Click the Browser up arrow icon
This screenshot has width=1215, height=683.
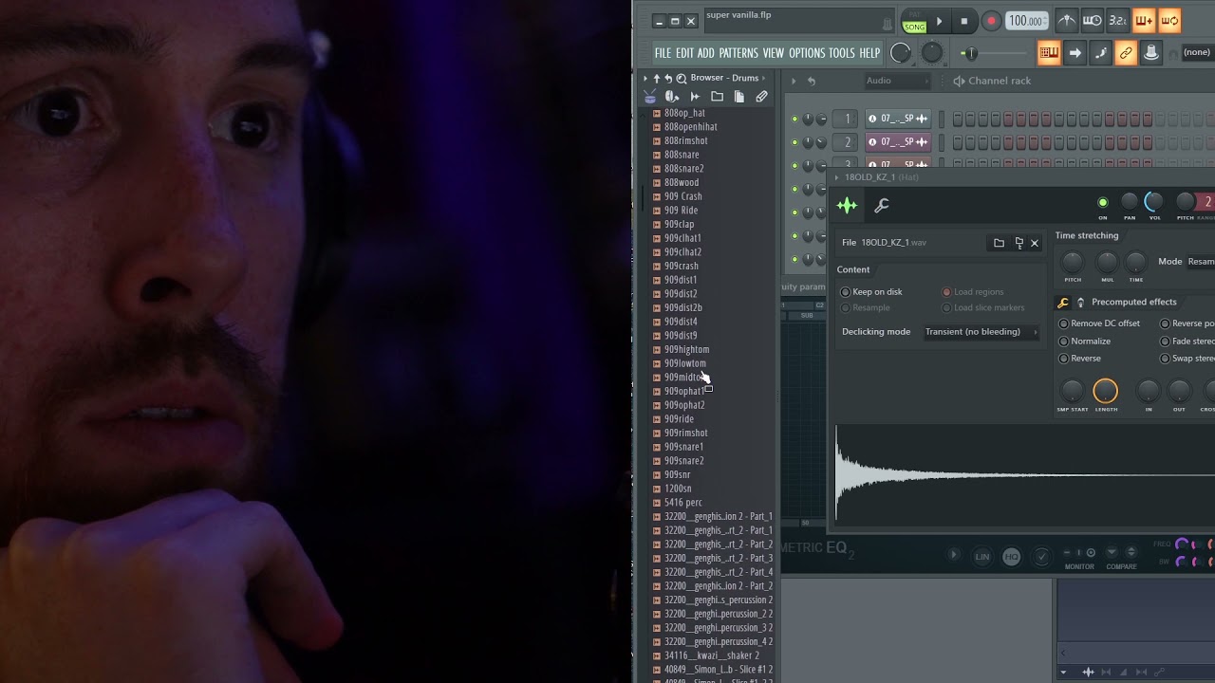(x=656, y=78)
